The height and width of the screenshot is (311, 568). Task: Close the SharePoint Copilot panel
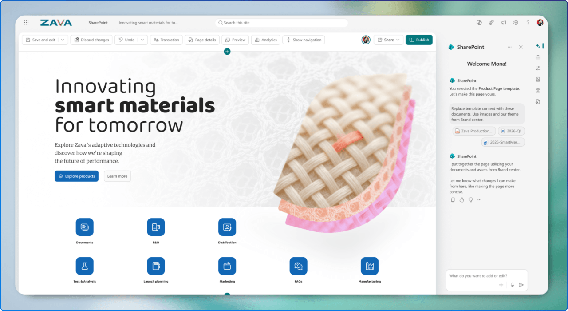(x=521, y=47)
